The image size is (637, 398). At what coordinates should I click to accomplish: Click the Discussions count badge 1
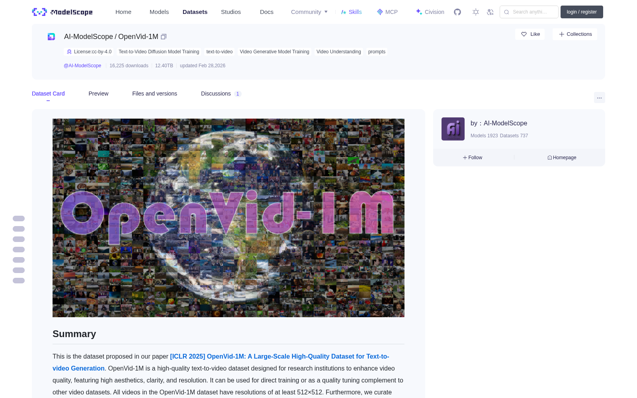pyautogui.click(x=238, y=94)
